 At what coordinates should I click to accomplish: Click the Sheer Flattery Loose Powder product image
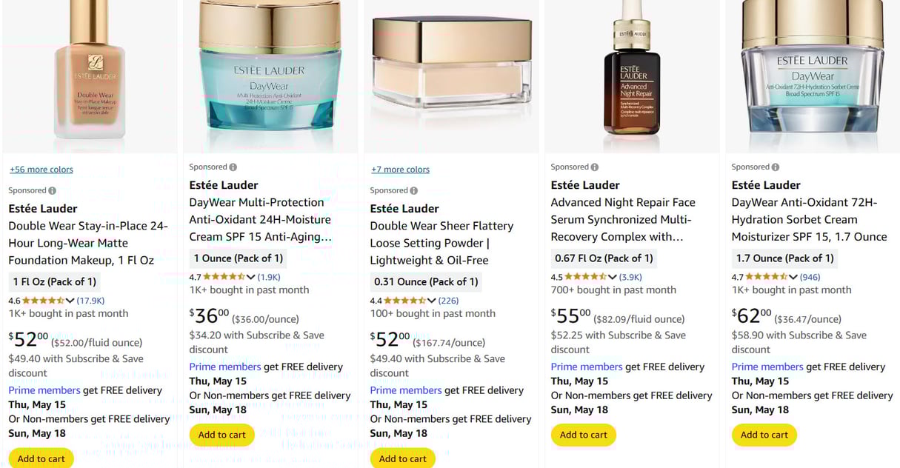point(452,74)
